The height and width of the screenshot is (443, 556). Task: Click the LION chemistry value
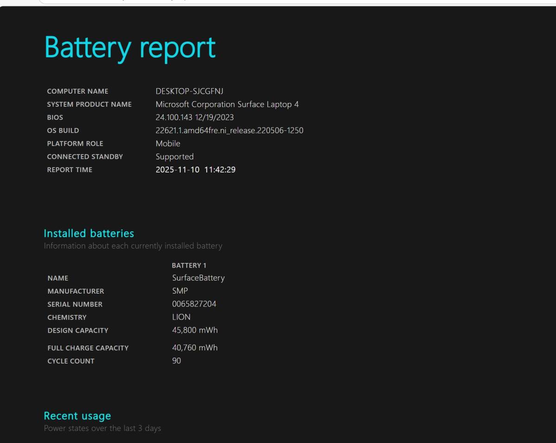(x=181, y=317)
